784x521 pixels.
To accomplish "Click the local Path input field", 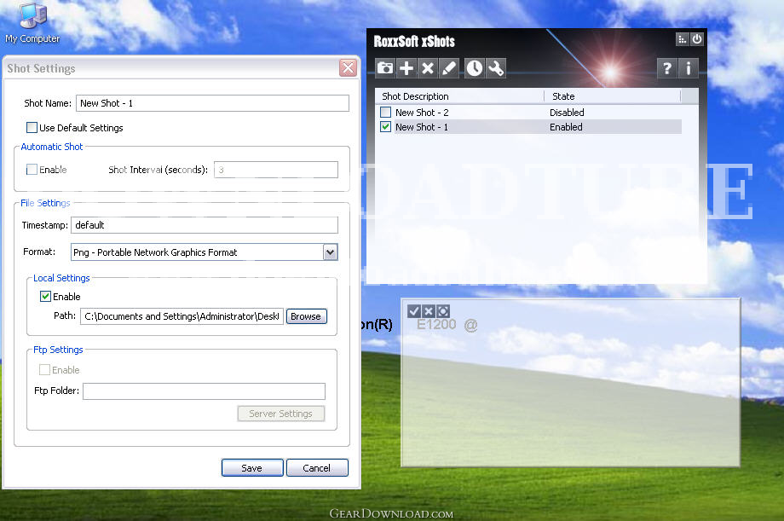I will pyautogui.click(x=182, y=316).
